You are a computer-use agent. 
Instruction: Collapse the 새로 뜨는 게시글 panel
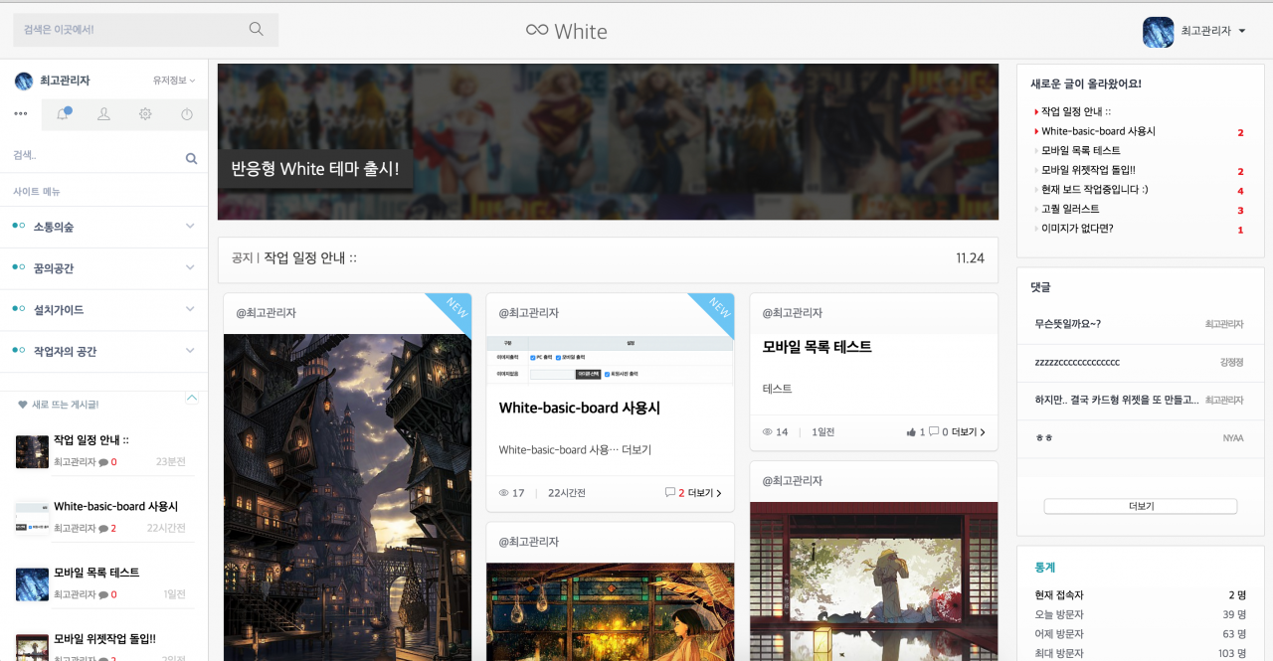pyautogui.click(x=192, y=398)
